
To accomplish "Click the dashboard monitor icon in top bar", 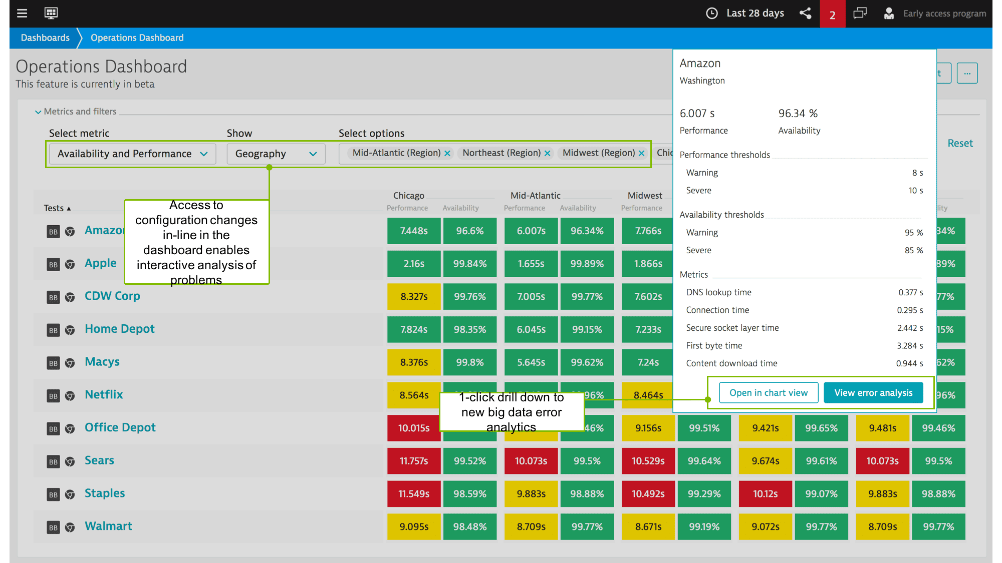I will point(51,14).
